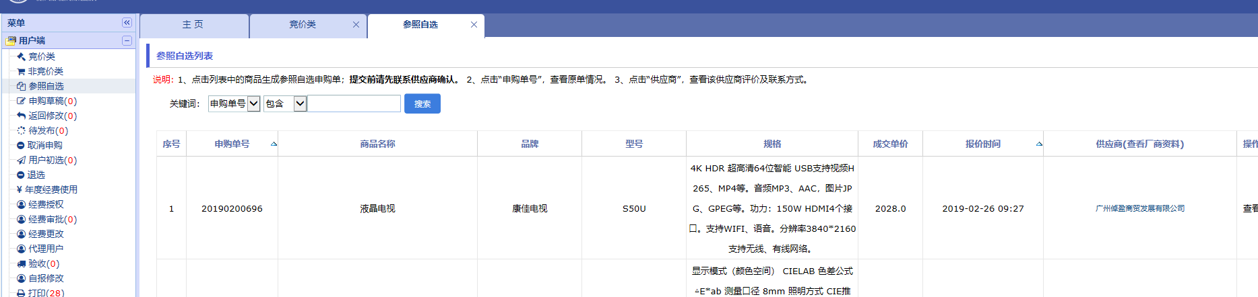
Task: Sort by the 申购单号 column header
Action: pos(232,144)
